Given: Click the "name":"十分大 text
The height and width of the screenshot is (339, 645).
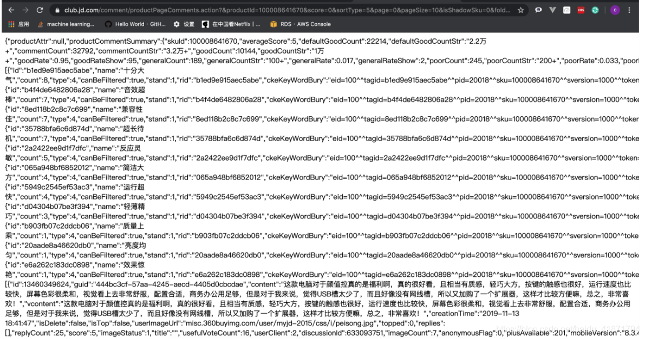Looking at the screenshot, I should click(120, 70).
